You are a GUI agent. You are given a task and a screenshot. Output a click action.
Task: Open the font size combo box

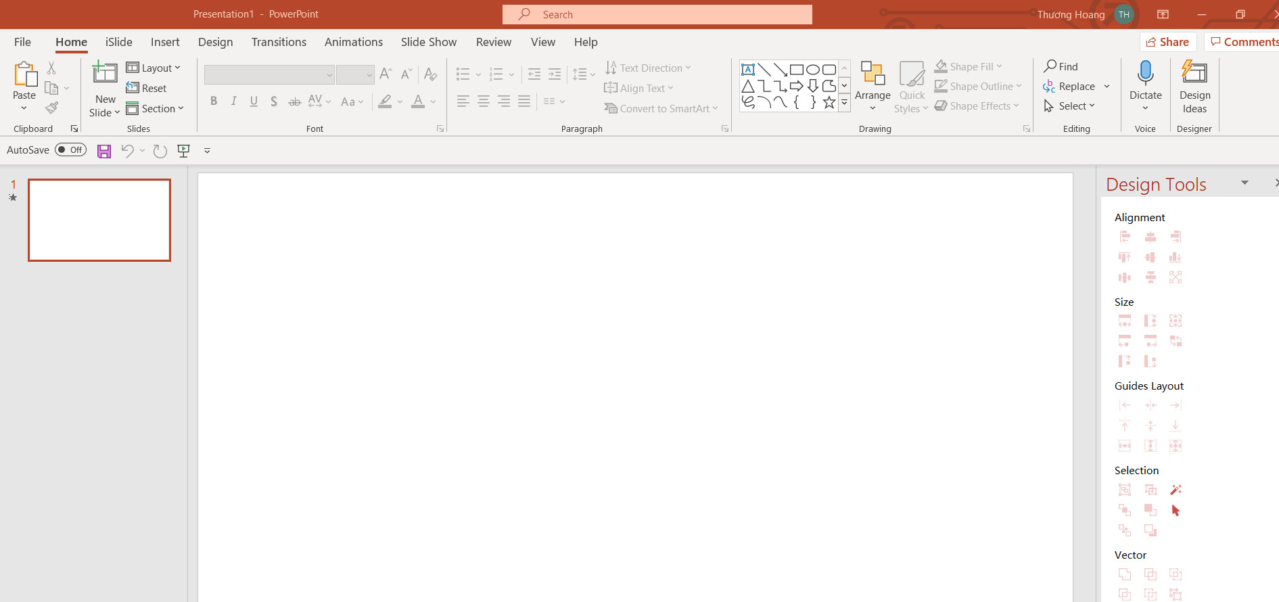point(355,74)
